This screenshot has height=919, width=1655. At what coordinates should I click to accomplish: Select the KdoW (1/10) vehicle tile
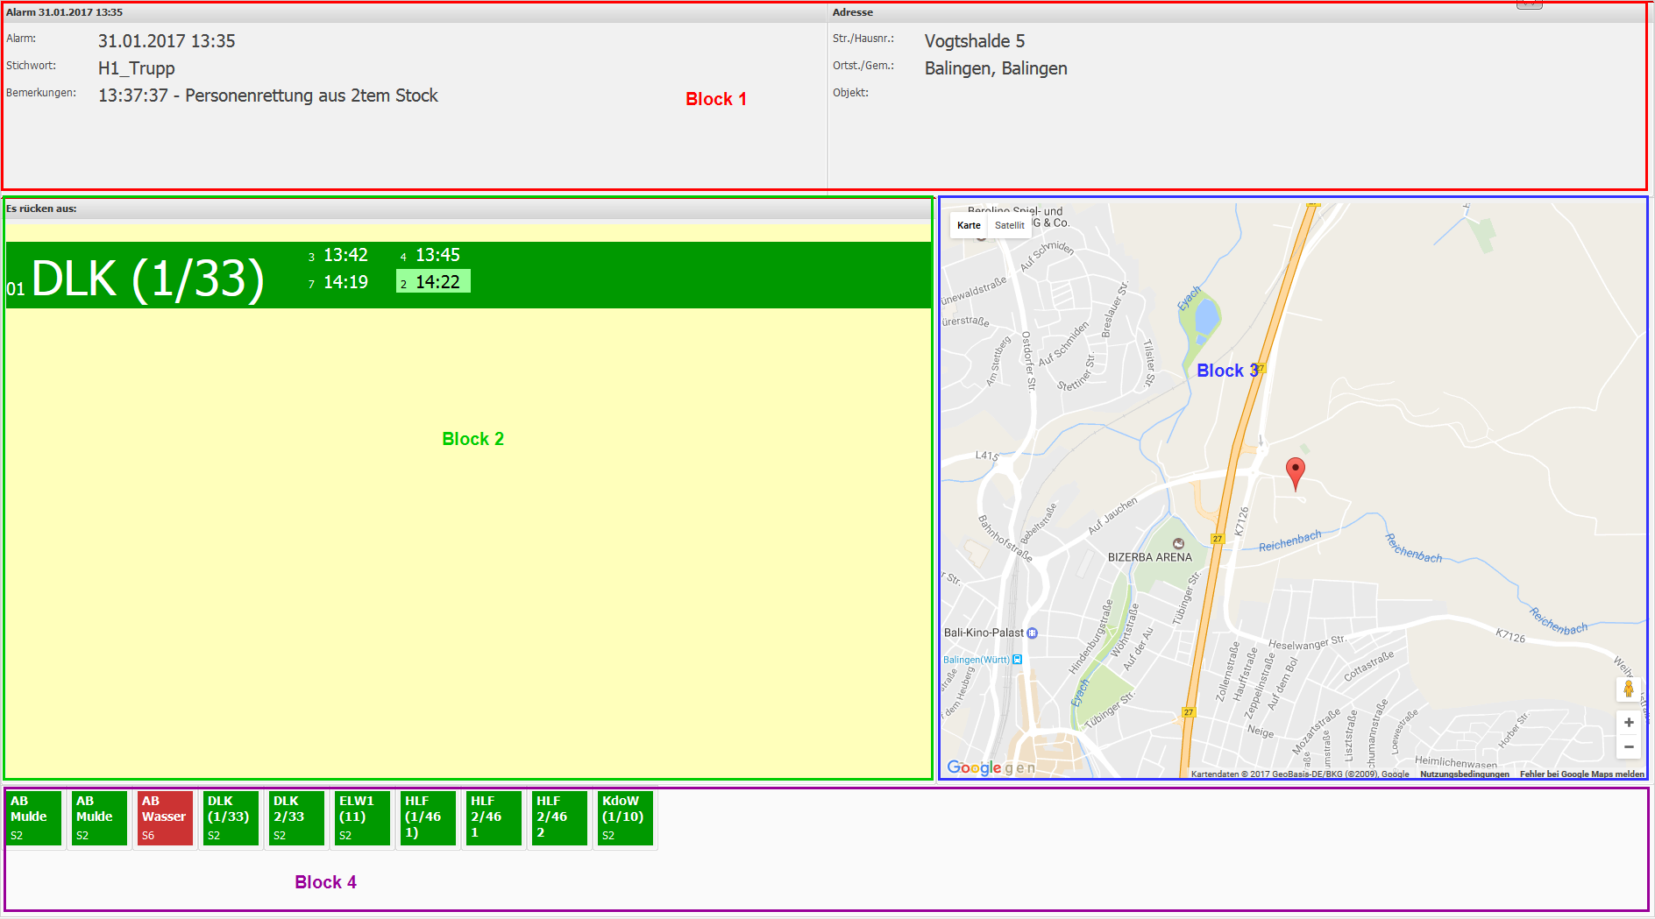click(x=624, y=818)
